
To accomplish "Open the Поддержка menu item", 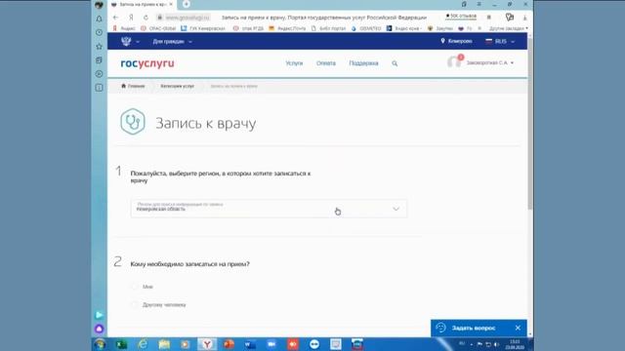I will 363,63.
